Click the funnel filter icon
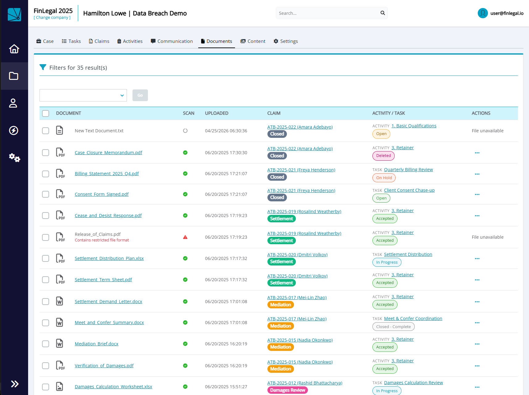The image size is (529, 395). (43, 67)
